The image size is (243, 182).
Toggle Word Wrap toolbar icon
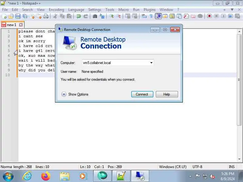(x=144, y=16)
